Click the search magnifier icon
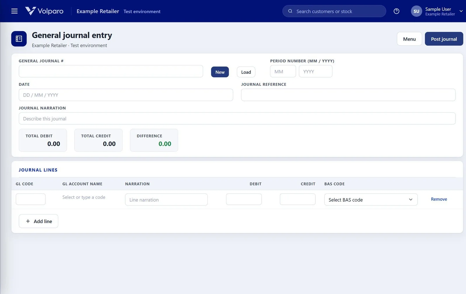 coord(290,11)
